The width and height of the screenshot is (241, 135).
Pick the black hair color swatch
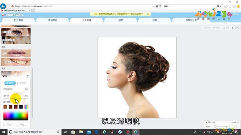pyautogui.click(x=21, y=107)
